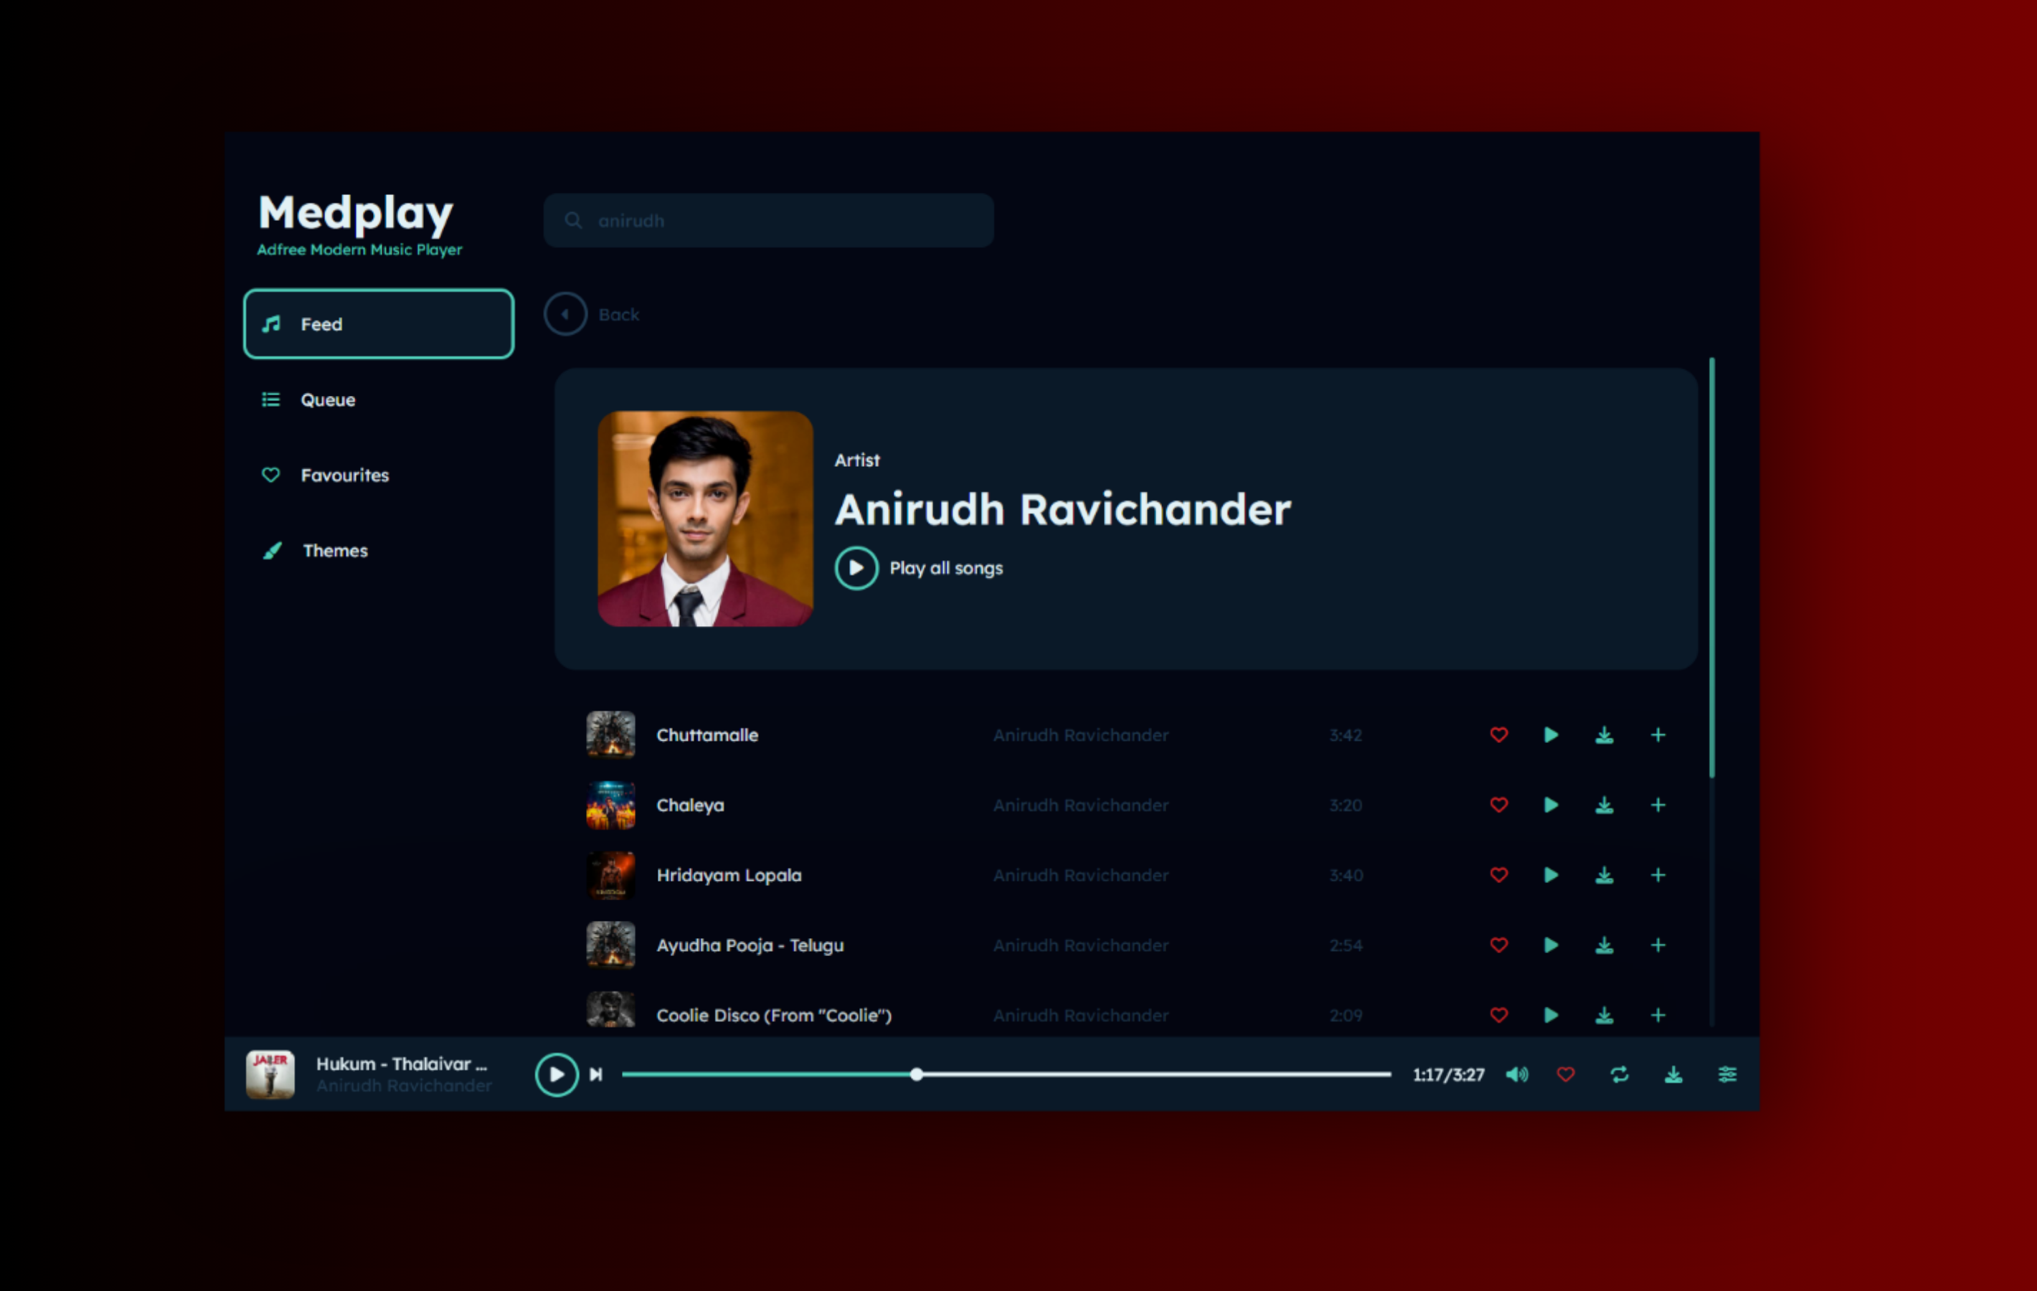
Task: Download Ayudha Pooja - Telugu
Action: click(1604, 945)
